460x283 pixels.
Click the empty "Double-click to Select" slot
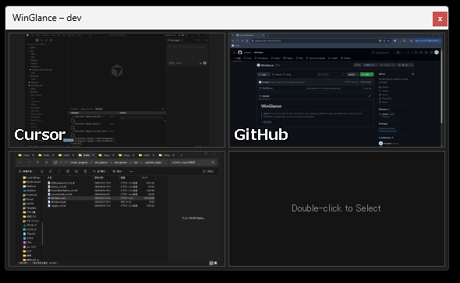337,208
